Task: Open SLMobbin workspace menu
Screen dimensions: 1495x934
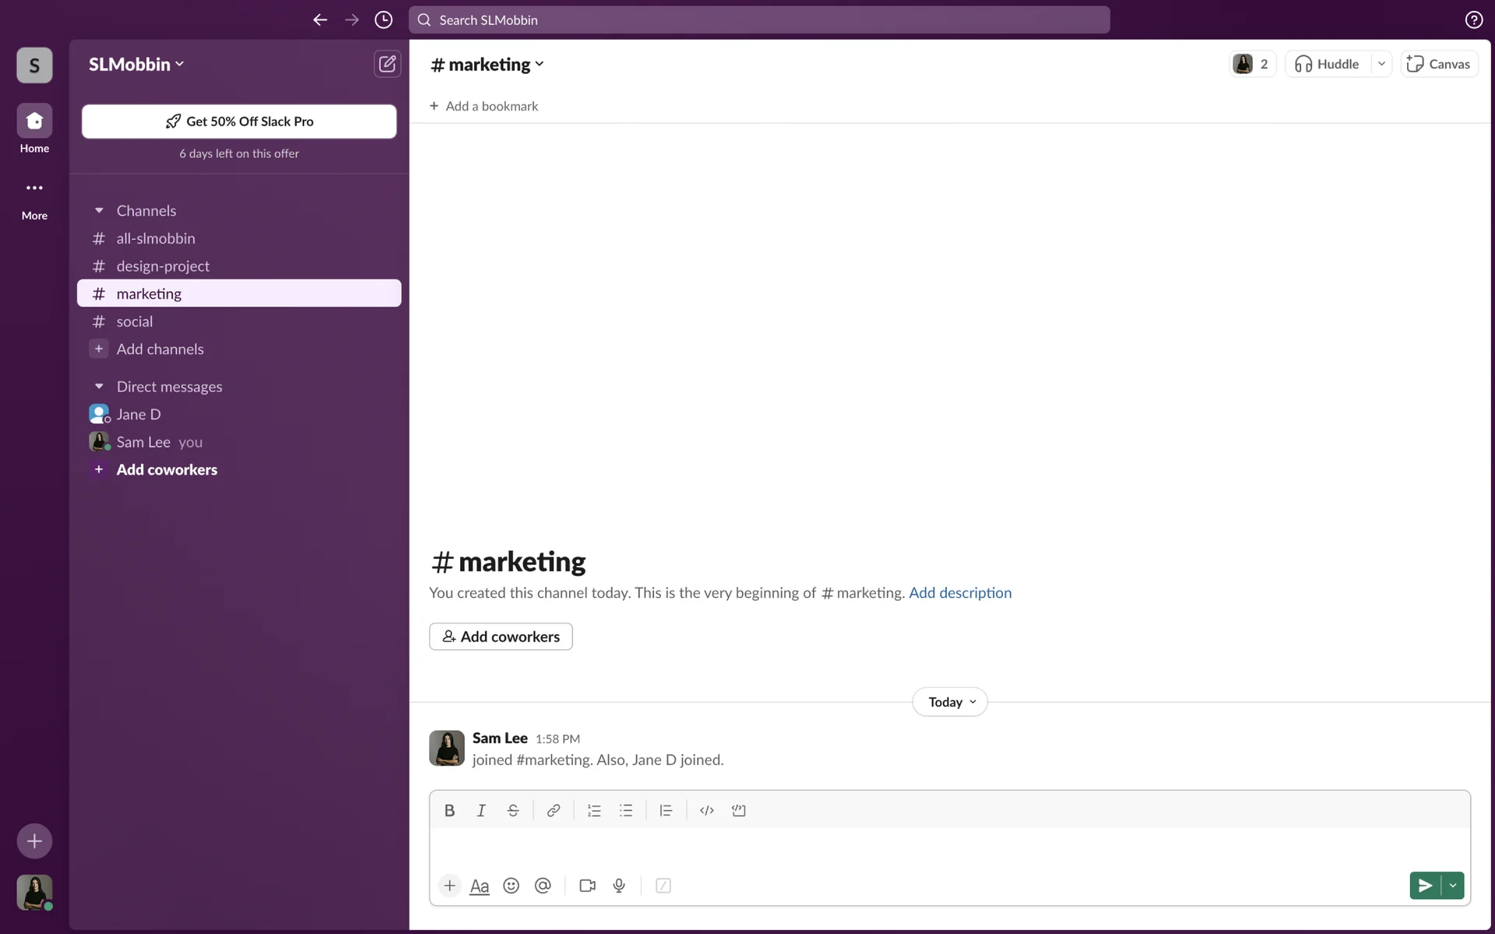Action: pos(136,64)
